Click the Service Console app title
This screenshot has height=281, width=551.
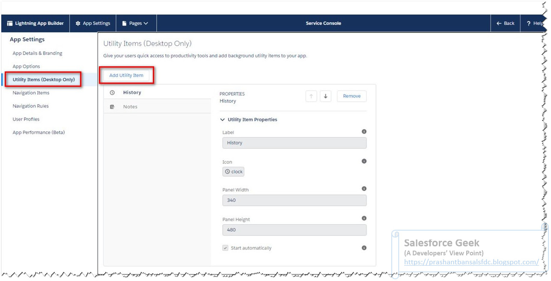pos(323,24)
